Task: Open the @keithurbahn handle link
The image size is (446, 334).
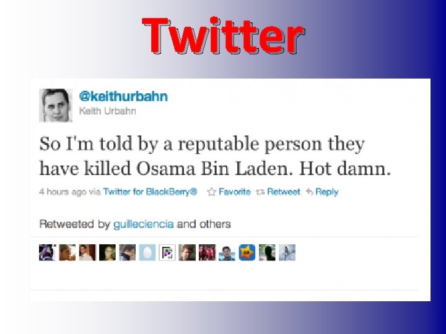Action: tap(123, 96)
